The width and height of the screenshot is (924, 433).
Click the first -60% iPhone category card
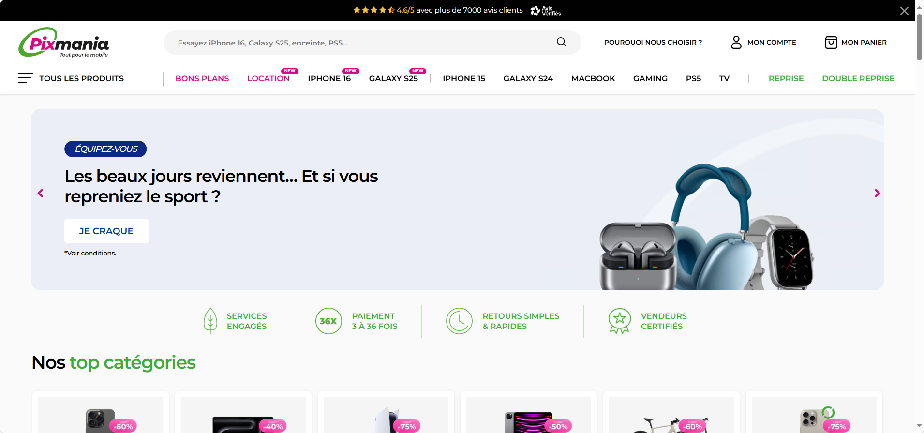(101, 412)
